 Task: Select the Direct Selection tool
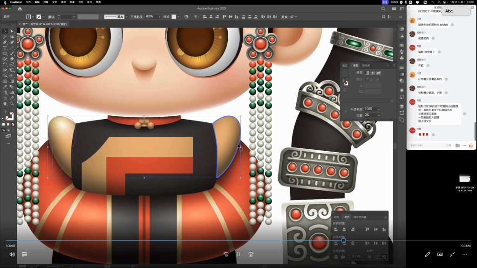tap(12, 31)
